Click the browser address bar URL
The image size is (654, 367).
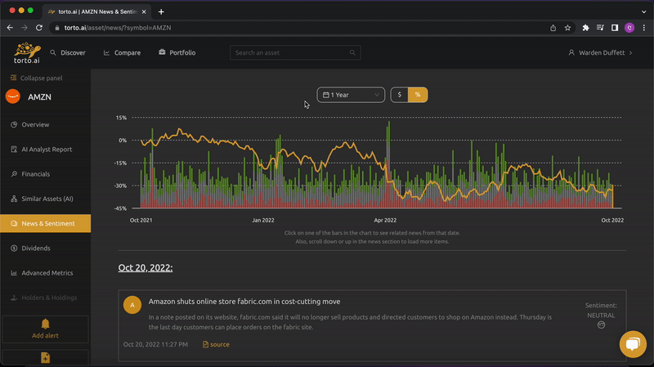118,28
